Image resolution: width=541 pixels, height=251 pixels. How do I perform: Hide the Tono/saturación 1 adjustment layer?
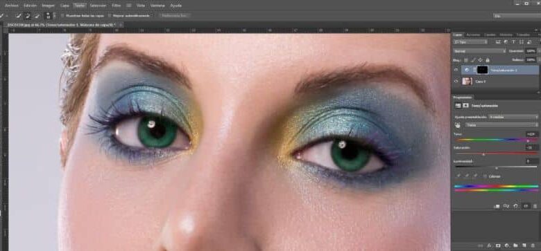456,70
